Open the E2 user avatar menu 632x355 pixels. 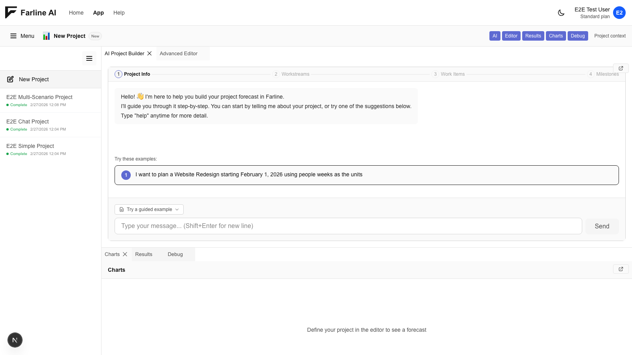click(x=619, y=13)
